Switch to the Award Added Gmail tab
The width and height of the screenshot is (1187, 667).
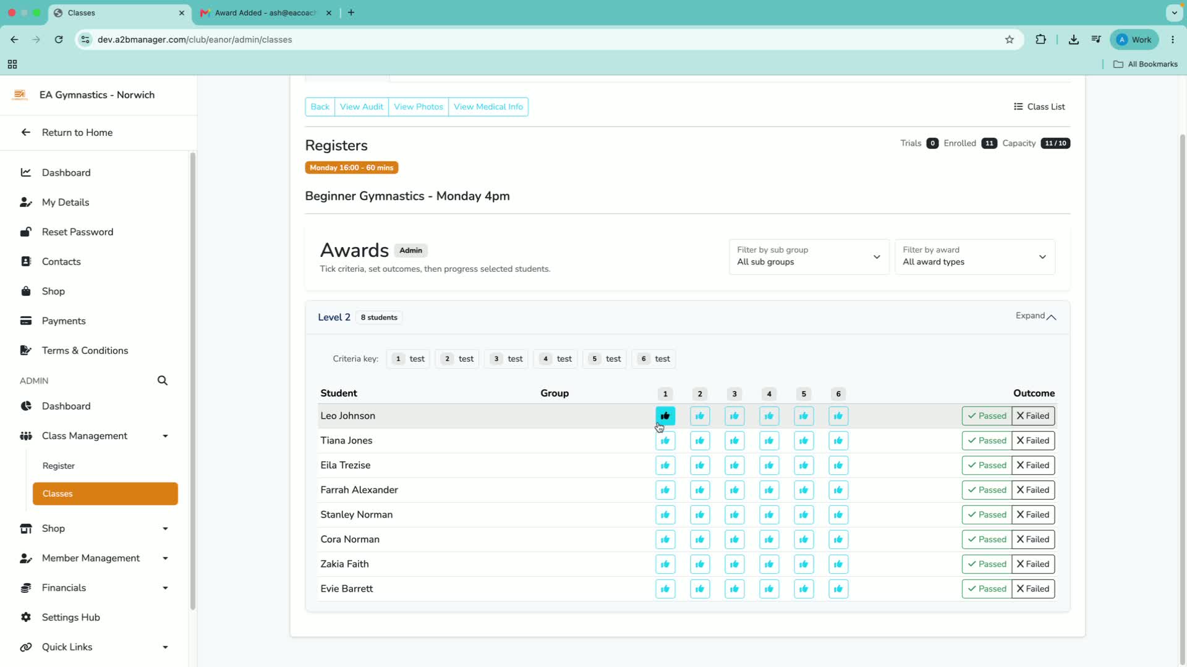(266, 12)
